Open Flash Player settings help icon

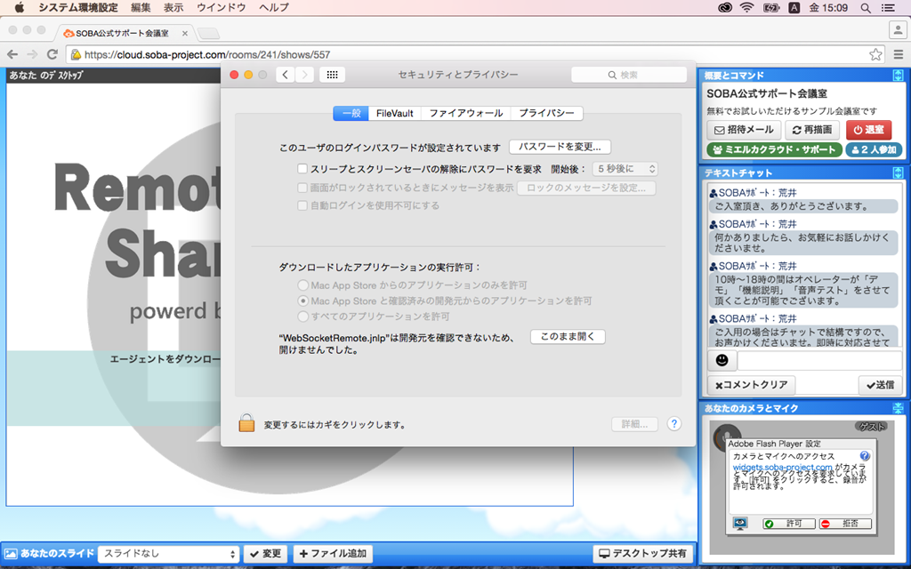(865, 456)
